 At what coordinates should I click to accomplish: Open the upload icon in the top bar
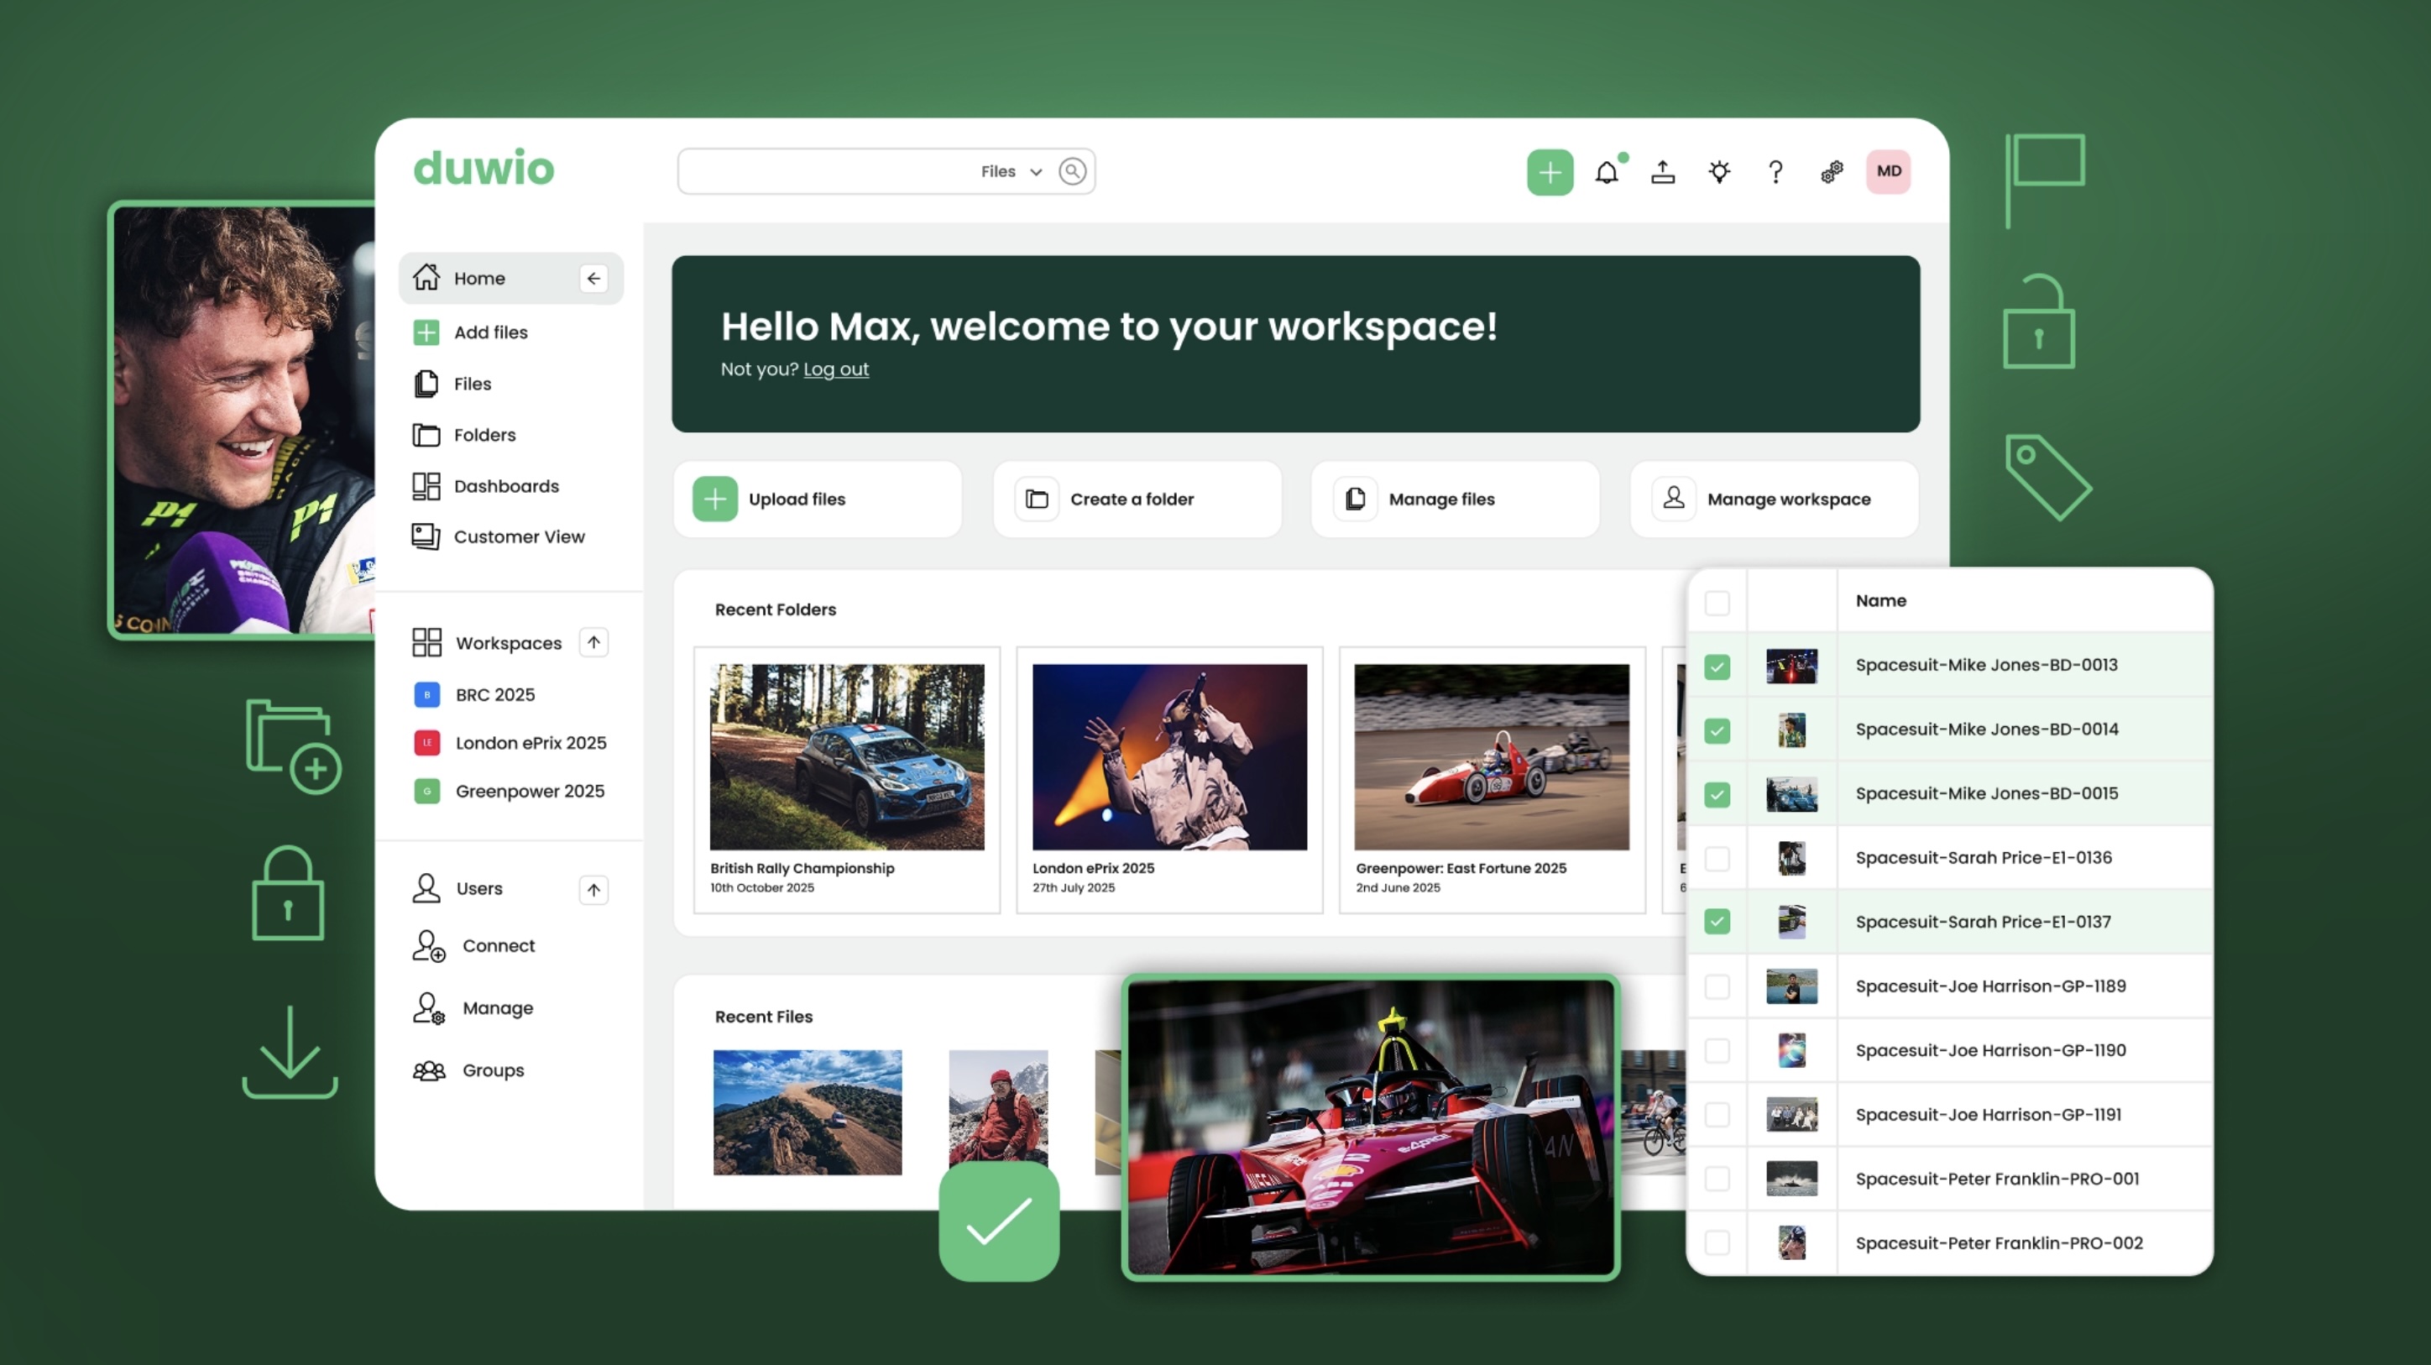(x=1663, y=171)
